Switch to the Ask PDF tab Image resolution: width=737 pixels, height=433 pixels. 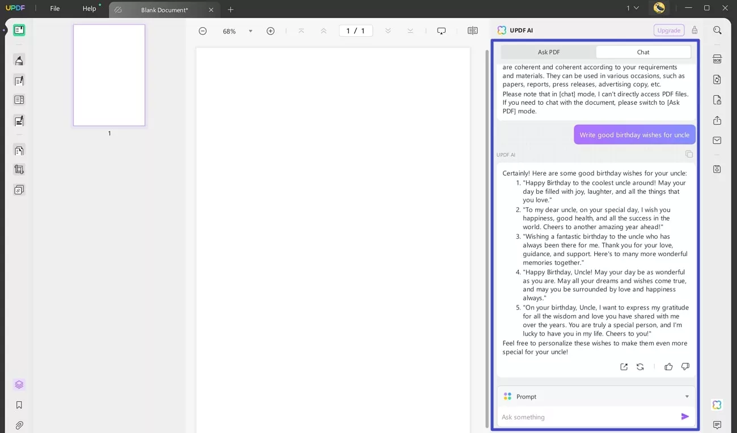pyautogui.click(x=548, y=52)
